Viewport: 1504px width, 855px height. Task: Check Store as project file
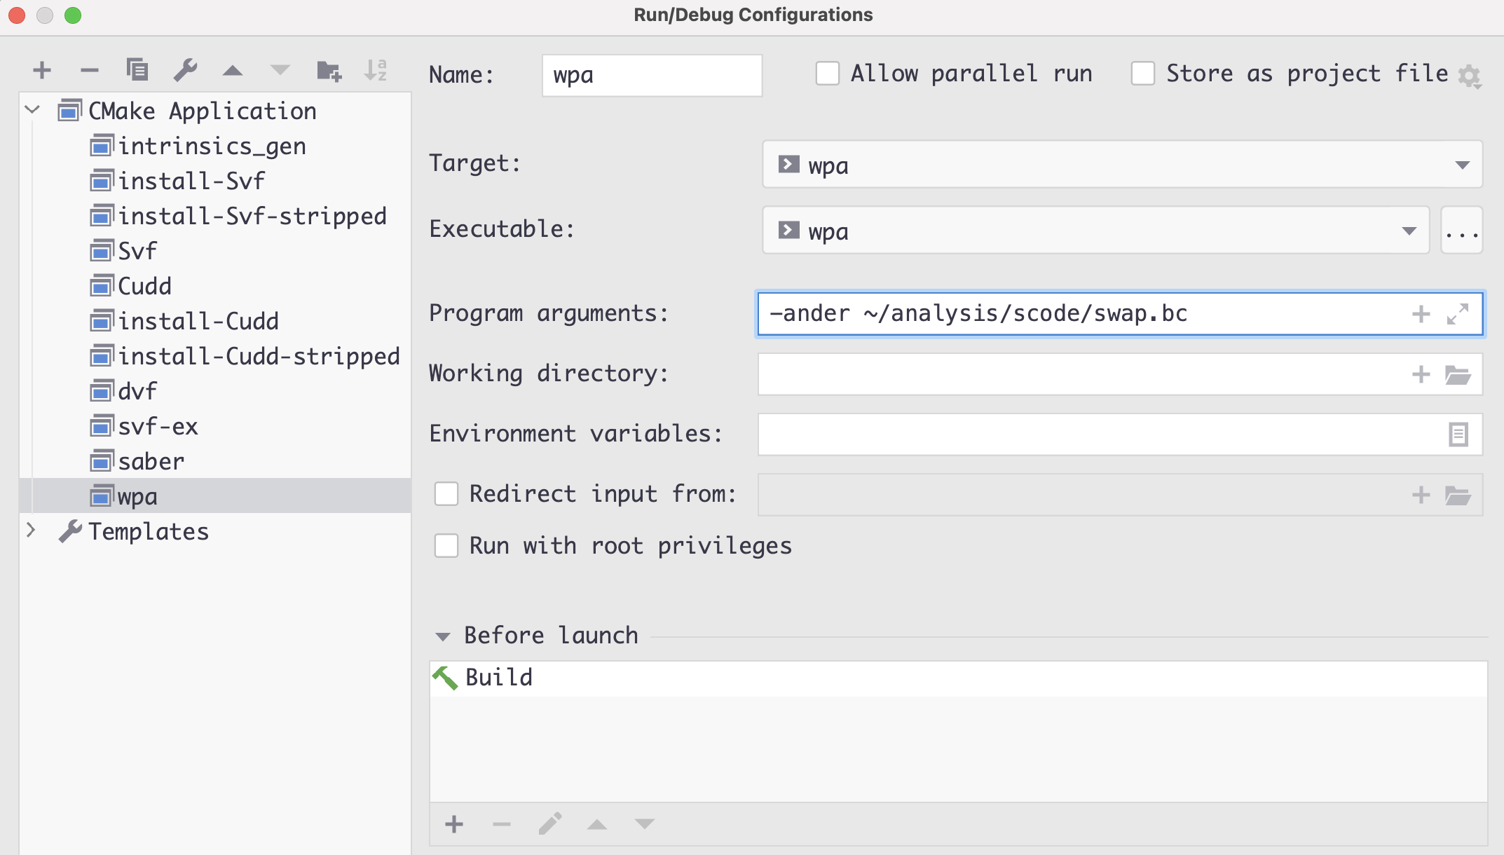1143,74
